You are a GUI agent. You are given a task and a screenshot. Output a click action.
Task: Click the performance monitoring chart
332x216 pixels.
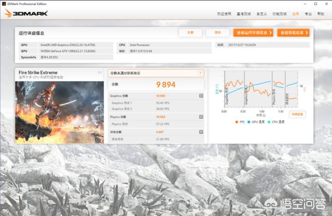pos(261,89)
